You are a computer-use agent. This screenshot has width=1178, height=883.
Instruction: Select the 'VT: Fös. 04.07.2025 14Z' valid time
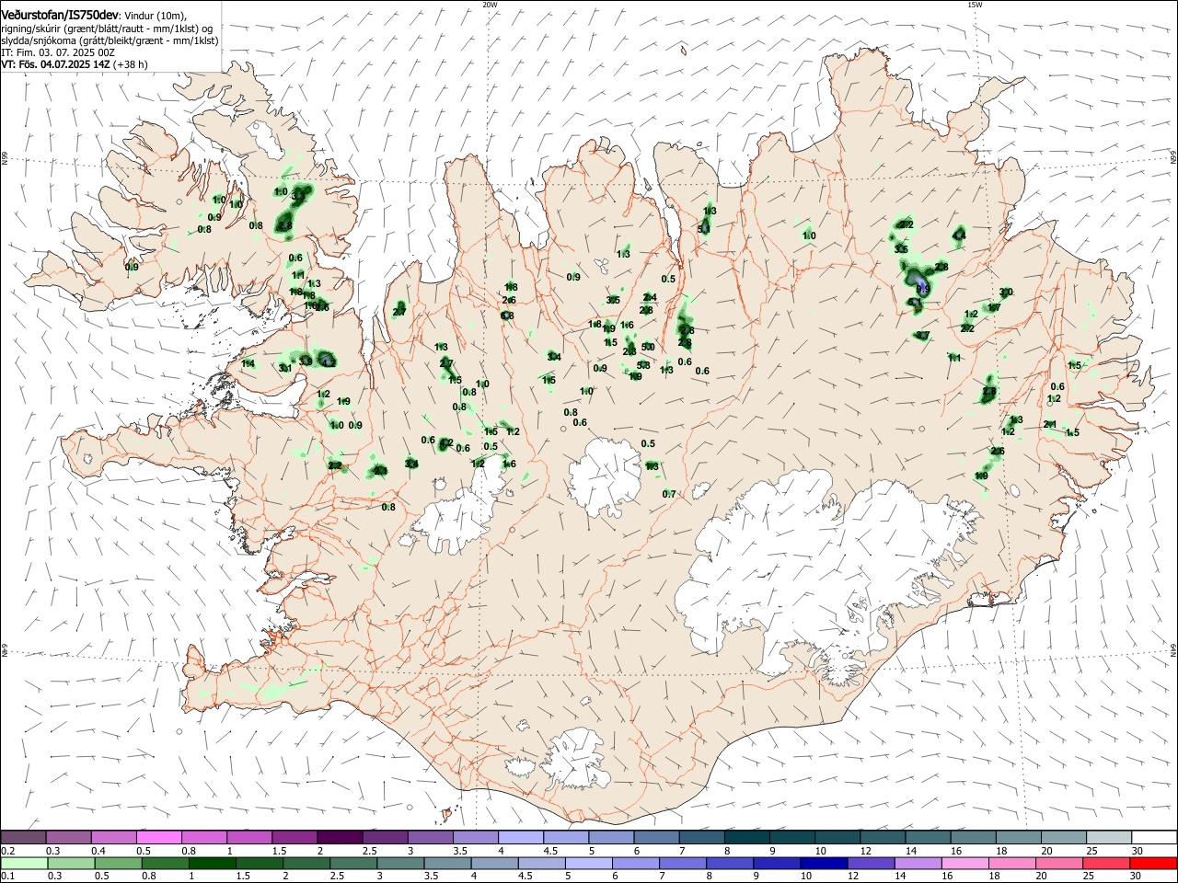55,64
